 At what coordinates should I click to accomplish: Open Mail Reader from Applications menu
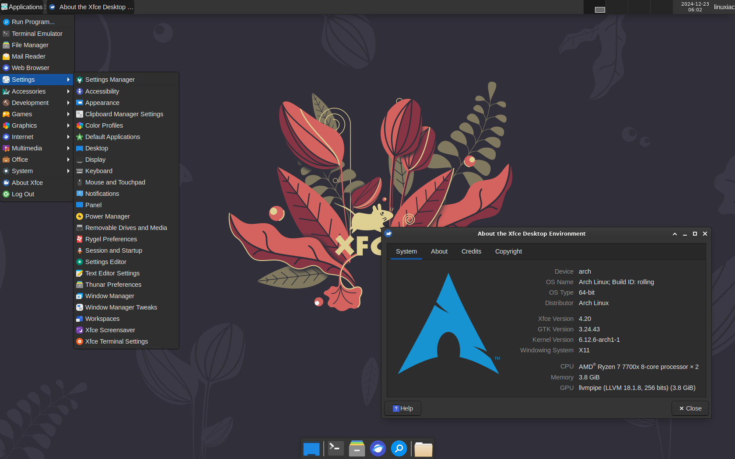point(37,56)
